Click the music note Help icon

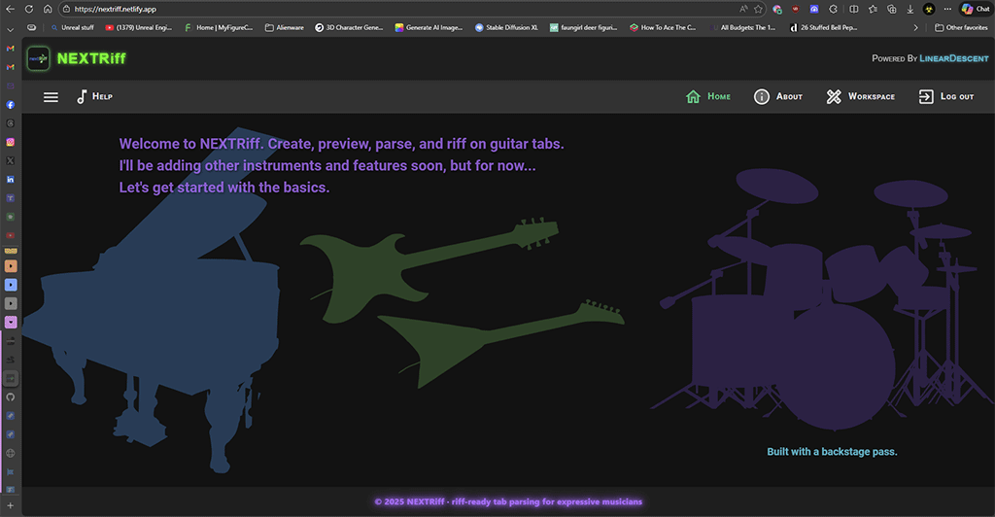point(82,97)
